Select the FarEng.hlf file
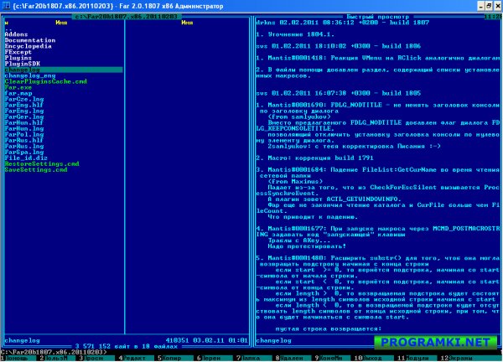 [x=23, y=105]
